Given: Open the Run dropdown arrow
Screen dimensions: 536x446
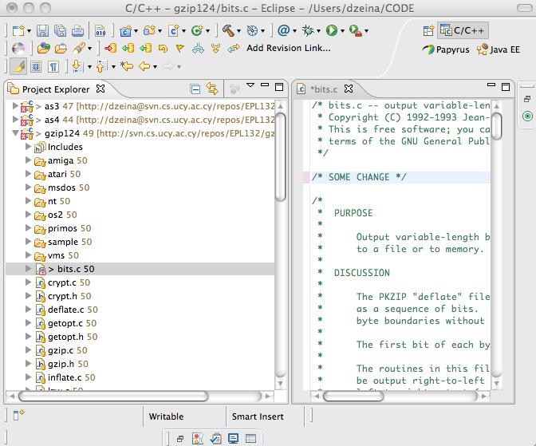Looking at the screenshot, I should click(x=342, y=31).
